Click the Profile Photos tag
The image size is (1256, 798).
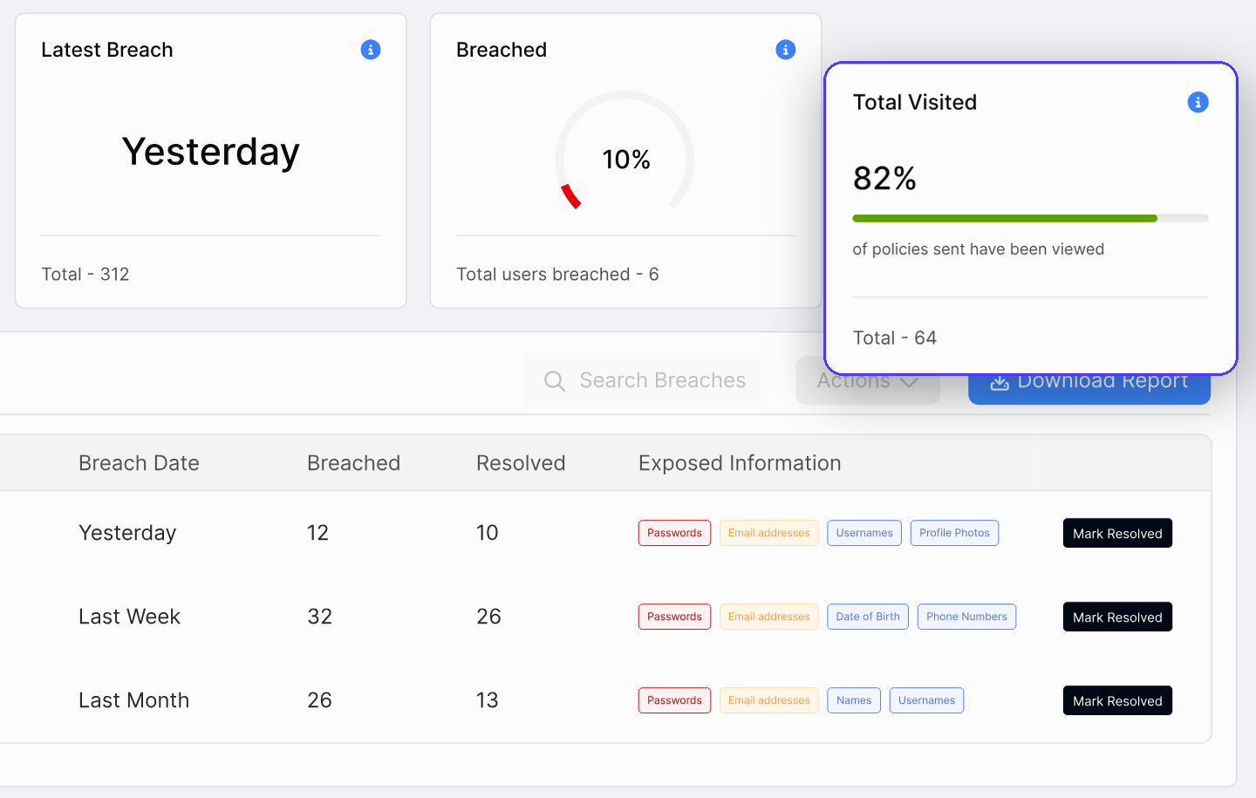coord(954,533)
